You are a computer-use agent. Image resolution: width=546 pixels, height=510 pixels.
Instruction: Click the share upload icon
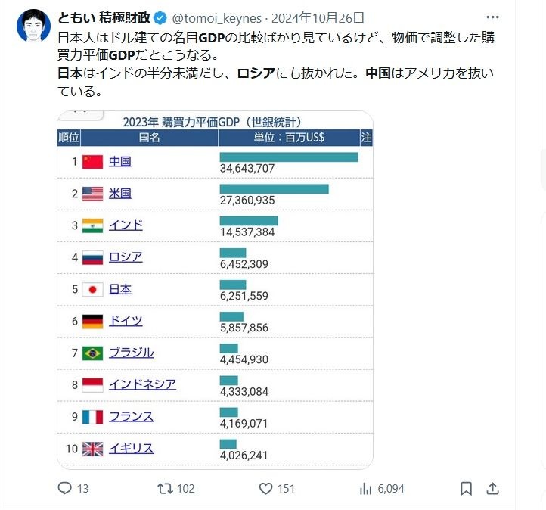(492, 488)
